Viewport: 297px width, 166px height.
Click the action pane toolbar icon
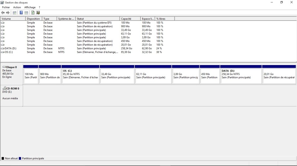(x=26, y=13)
